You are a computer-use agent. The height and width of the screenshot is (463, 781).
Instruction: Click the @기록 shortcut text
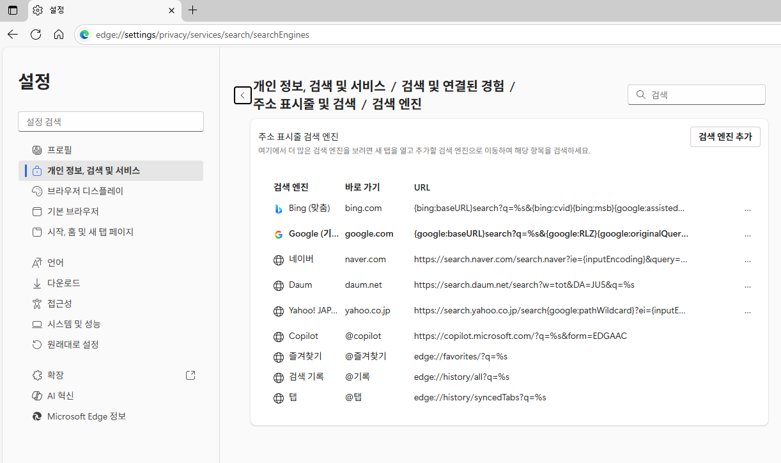[357, 377]
